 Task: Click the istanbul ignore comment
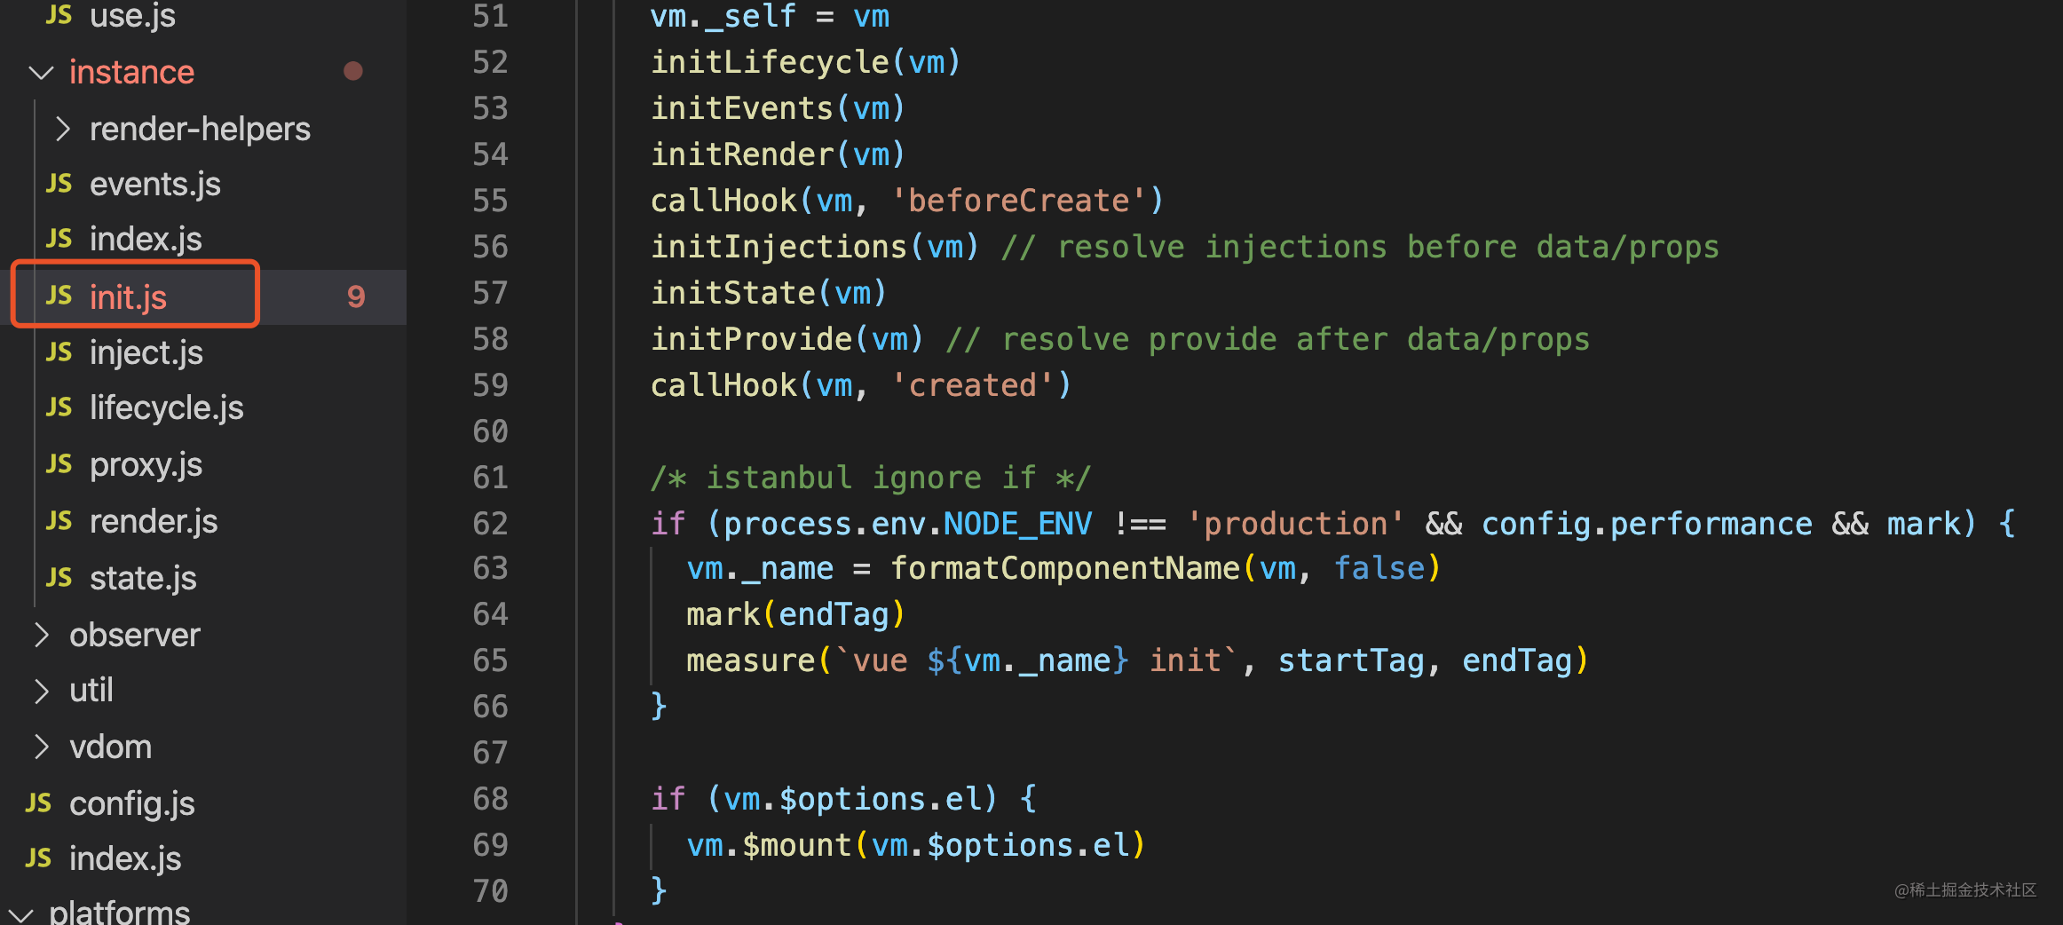[x=870, y=478]
